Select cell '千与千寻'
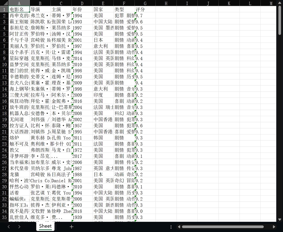Image resolution: width=283 pixels, height=232 pixels. click(x=19, y=40)
